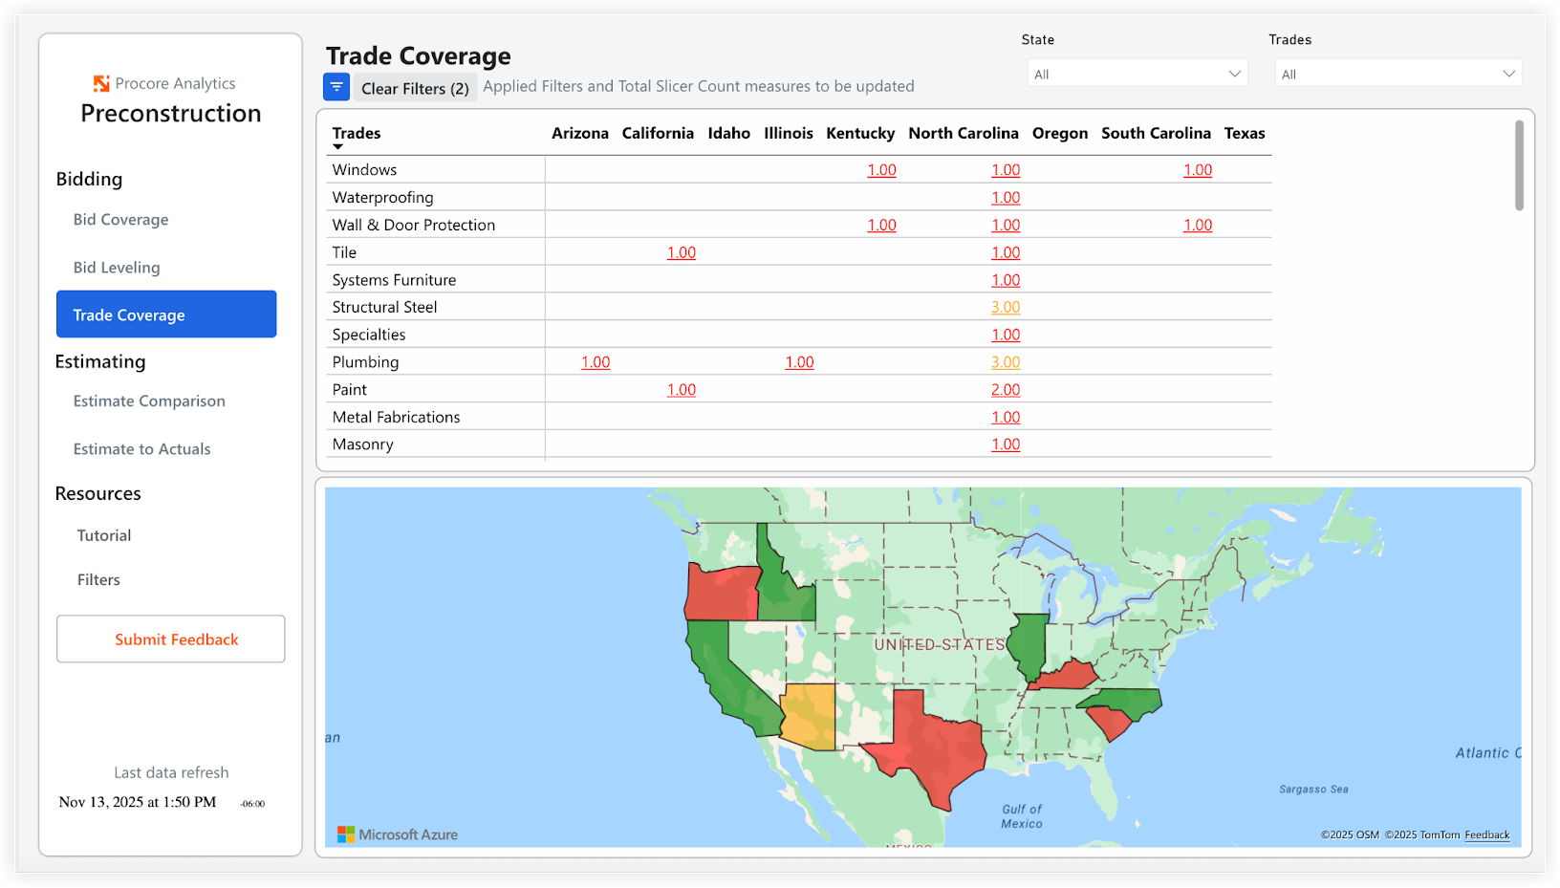Click the blue filter funnel icon
The height and width of the screenshot is (888, 1560).
pos(336,87)
